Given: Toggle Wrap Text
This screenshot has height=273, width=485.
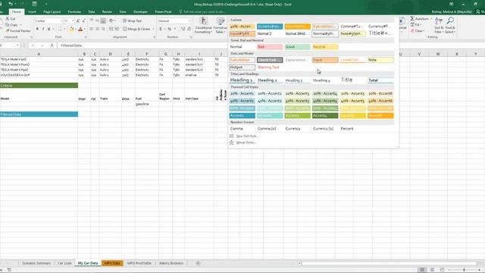Looking at the screenshot, I should tap(133, 20).
